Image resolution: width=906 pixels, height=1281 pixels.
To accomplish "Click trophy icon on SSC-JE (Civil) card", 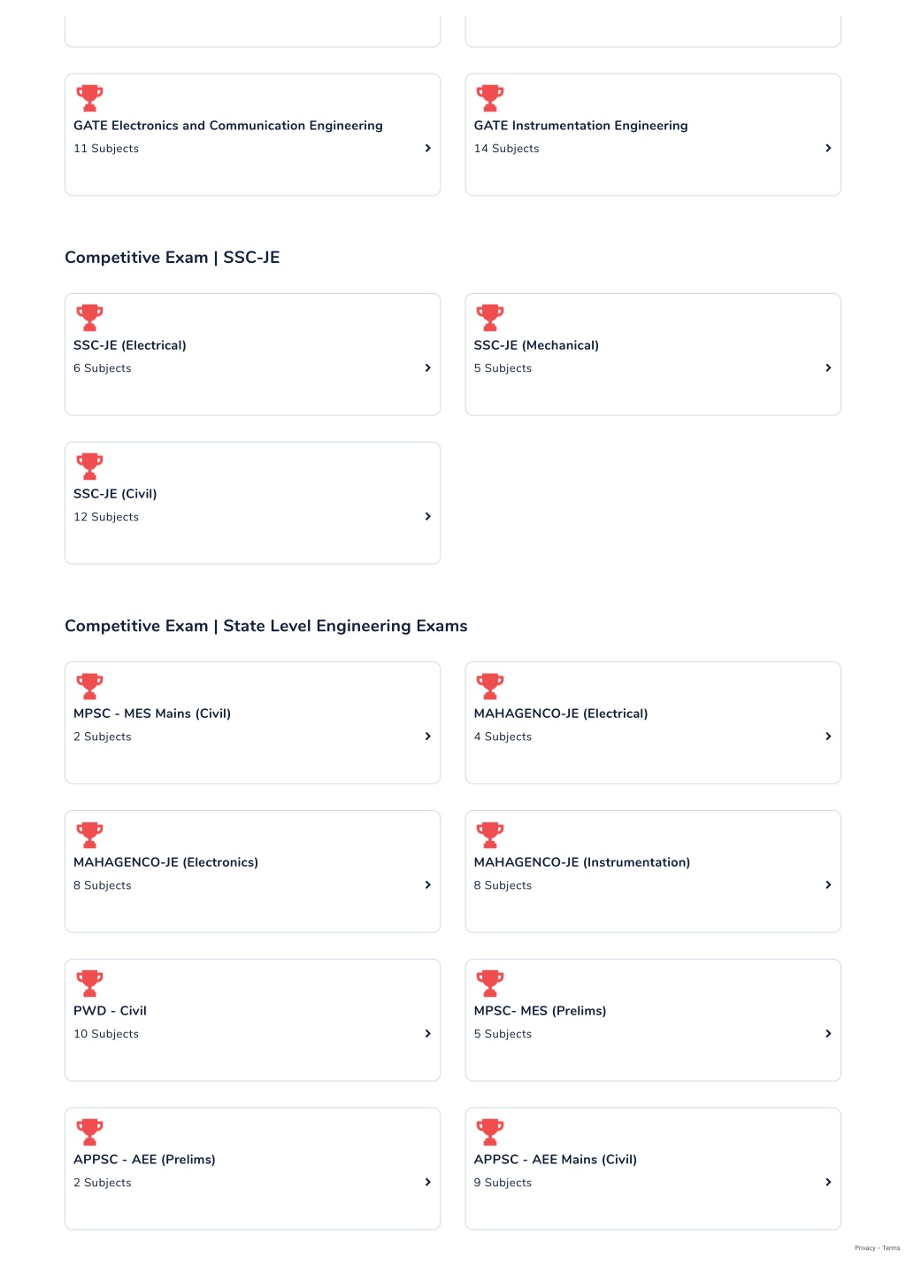I will (89, 467).
